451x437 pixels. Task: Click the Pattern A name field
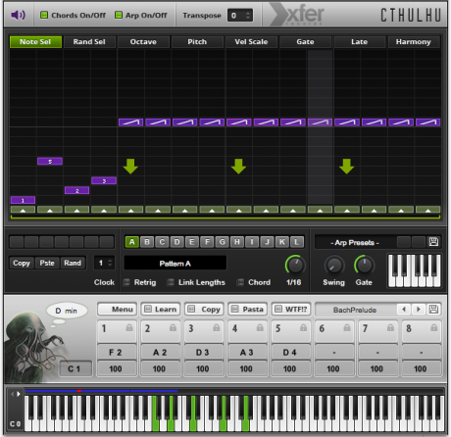tap(175, 264)
